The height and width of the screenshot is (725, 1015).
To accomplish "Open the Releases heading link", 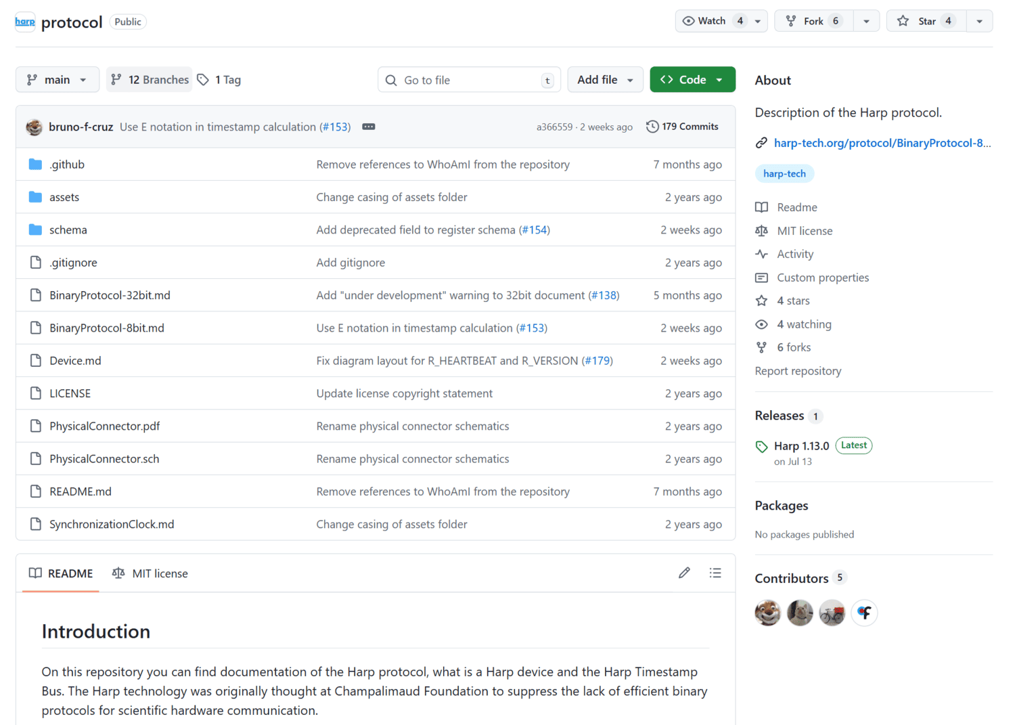I will coord(788,416).
